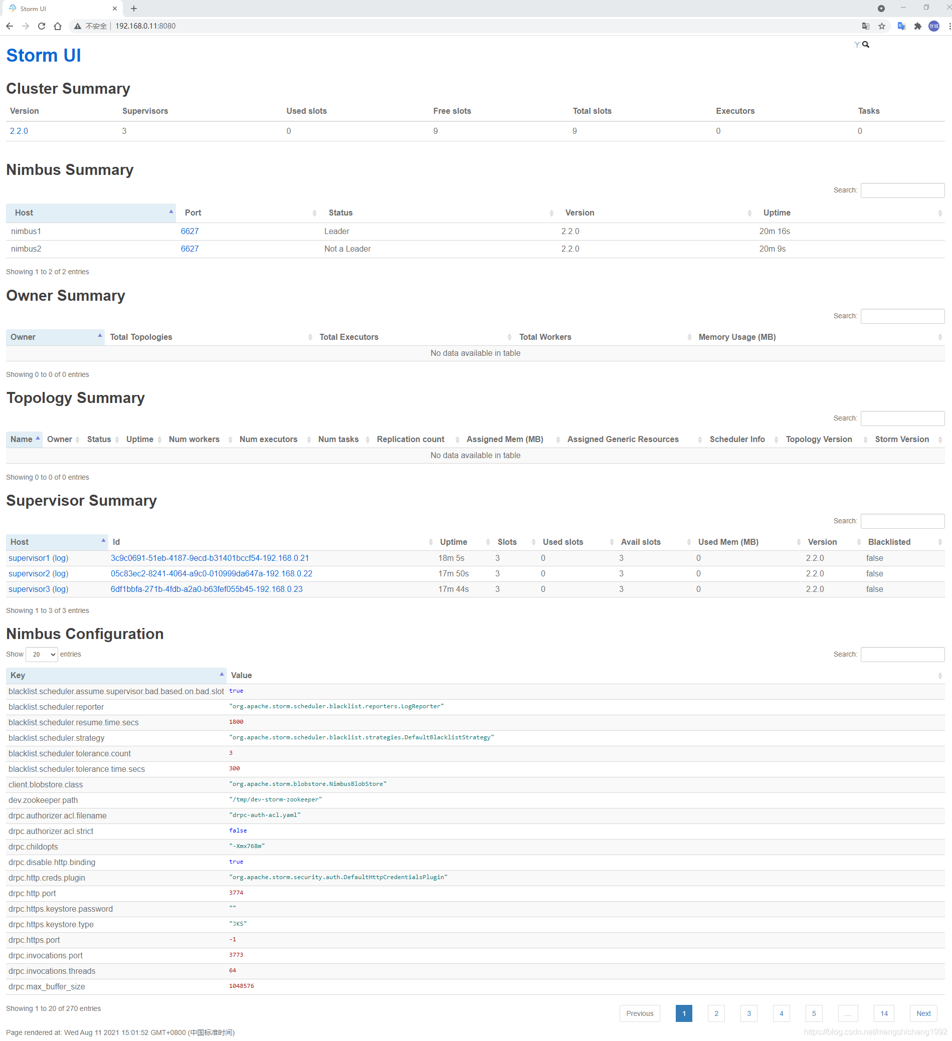952x1041 pixels.
Task: Reload the Storm UI page
Action: click(41, 26)
